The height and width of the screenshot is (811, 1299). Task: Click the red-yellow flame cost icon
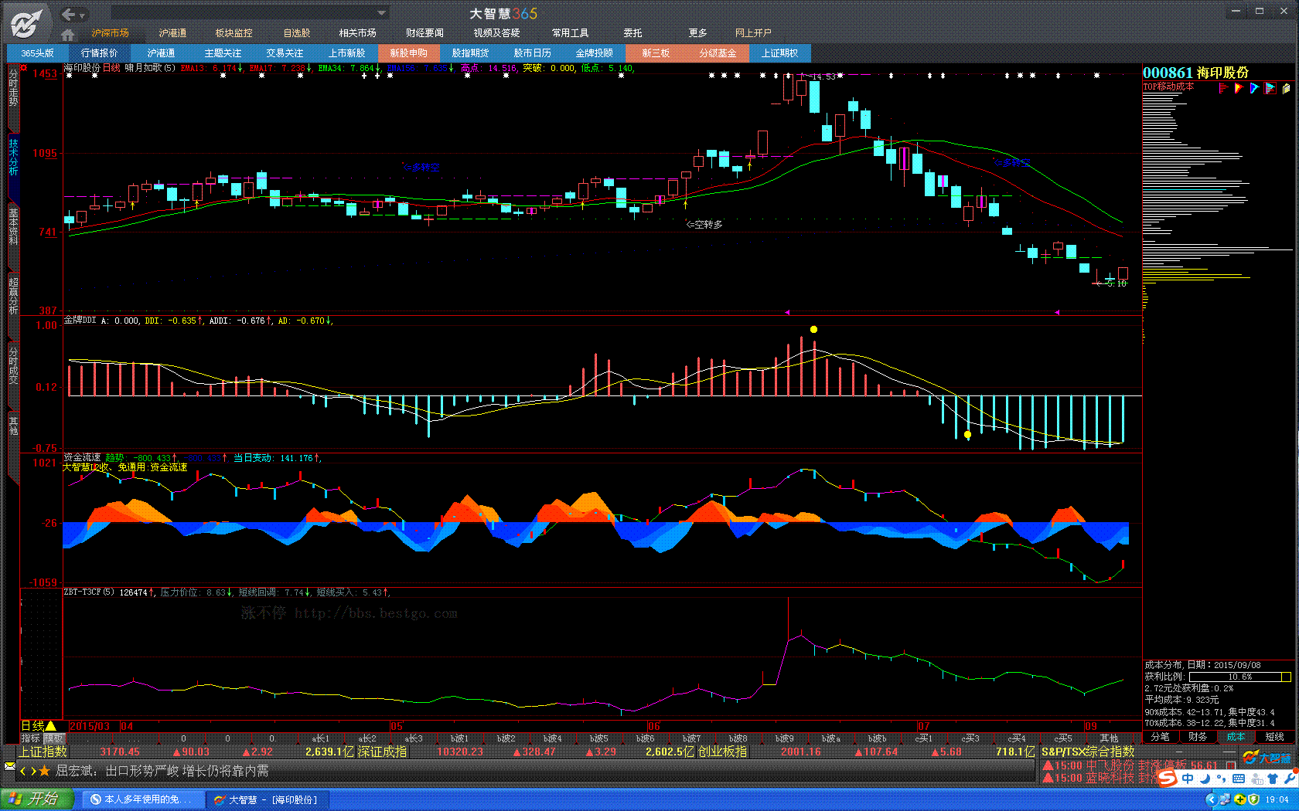(1239, 88)
